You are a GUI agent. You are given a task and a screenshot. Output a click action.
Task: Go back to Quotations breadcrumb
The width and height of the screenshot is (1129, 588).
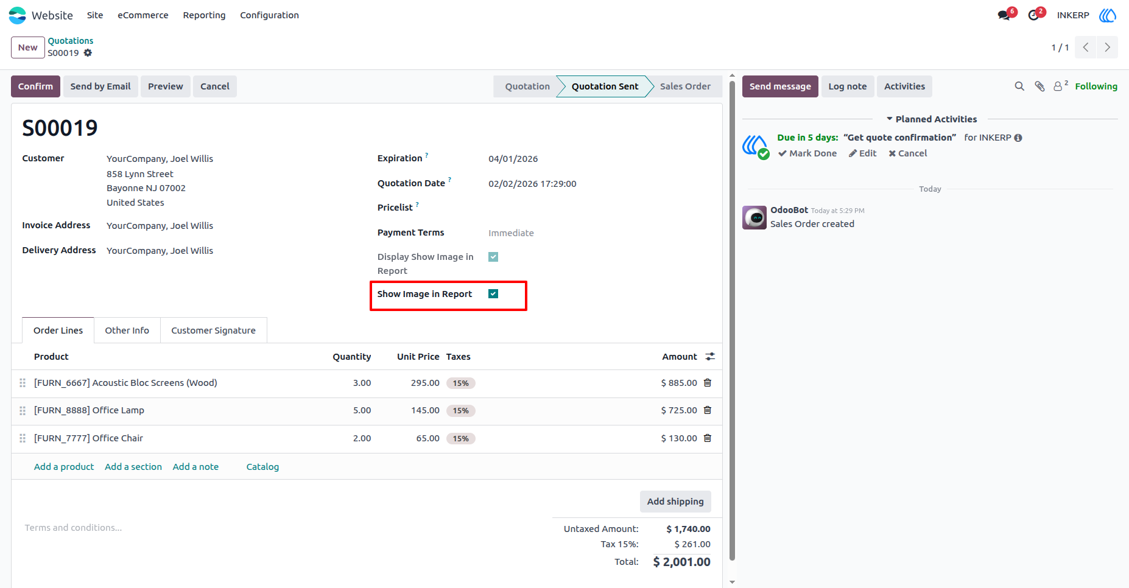[71, 41]
